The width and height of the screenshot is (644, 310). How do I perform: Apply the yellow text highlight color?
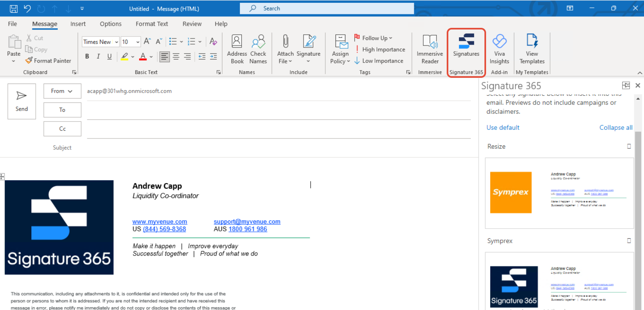click(125, 57)
